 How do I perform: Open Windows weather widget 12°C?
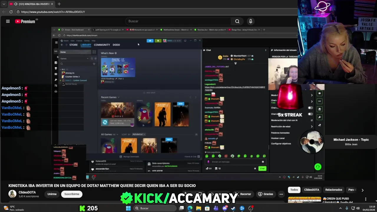pyautogui.click(x=13, y=208)
